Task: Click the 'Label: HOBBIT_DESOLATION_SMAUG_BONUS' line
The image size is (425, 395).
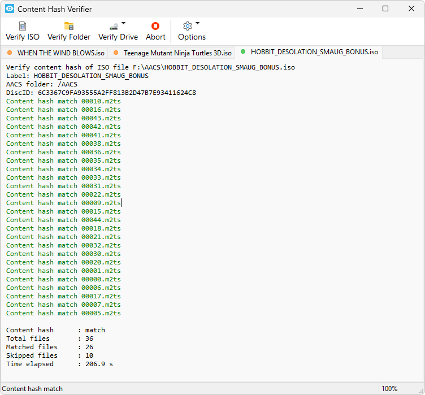Action: pos(77,76)
